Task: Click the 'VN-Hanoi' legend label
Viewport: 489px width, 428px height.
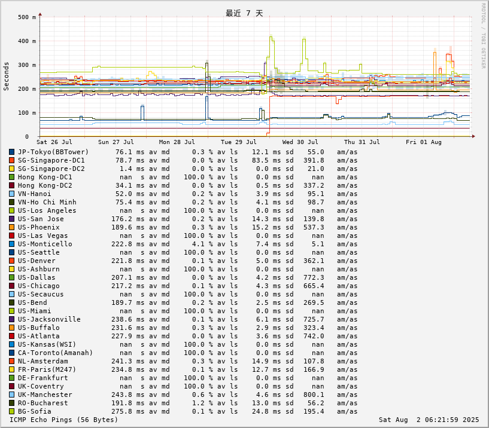Action: [34, 194]
